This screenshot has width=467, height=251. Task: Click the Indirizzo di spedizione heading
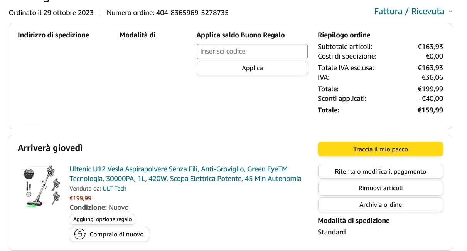53,35
